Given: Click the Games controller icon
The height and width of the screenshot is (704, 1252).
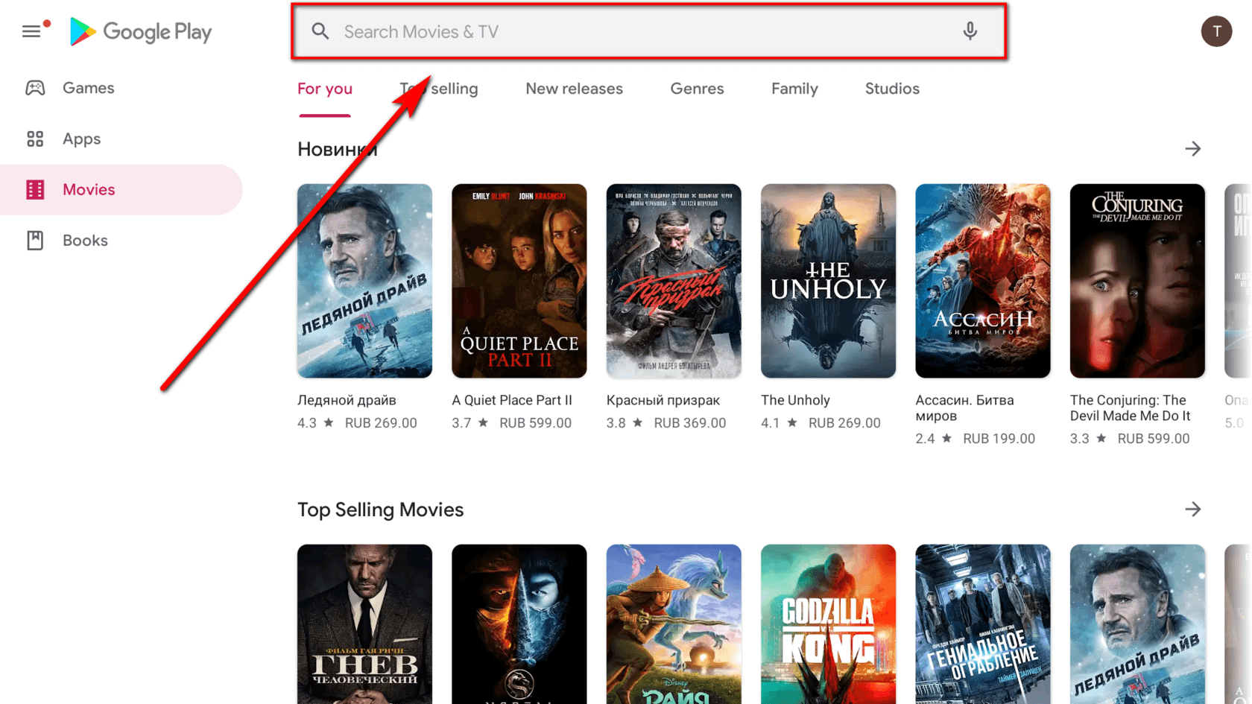Looking at the screenshot, I should click(35, 88).
